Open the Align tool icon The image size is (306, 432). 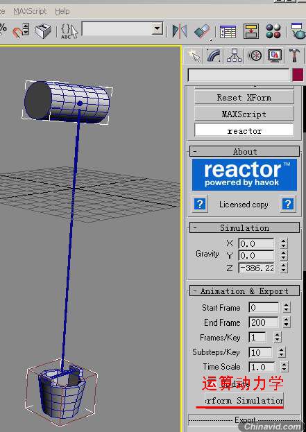pyautogui.click(x=203, y=31)
